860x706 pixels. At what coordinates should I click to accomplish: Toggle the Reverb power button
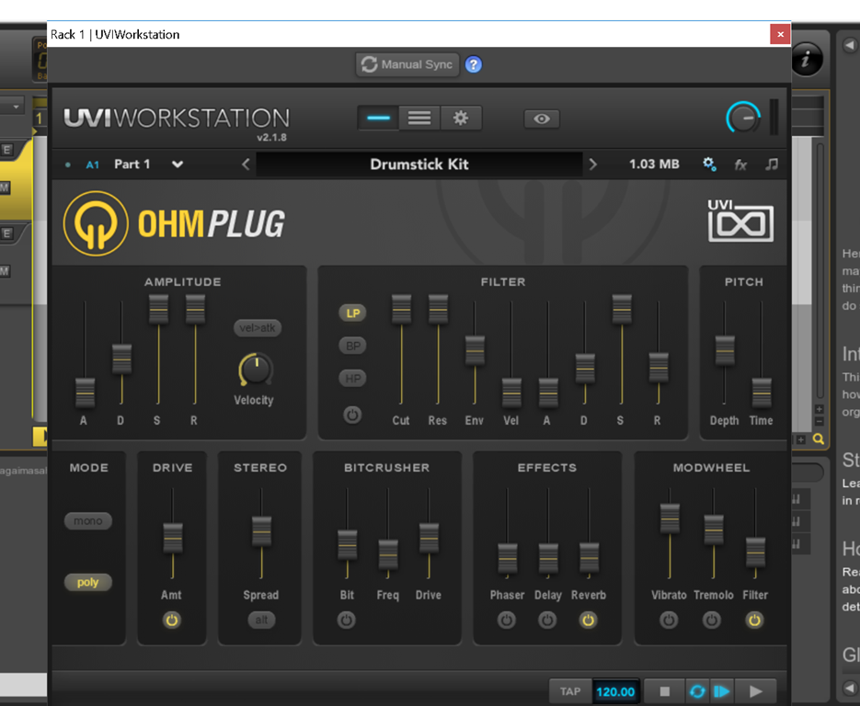pyautogui.click(x=588, y=621)
